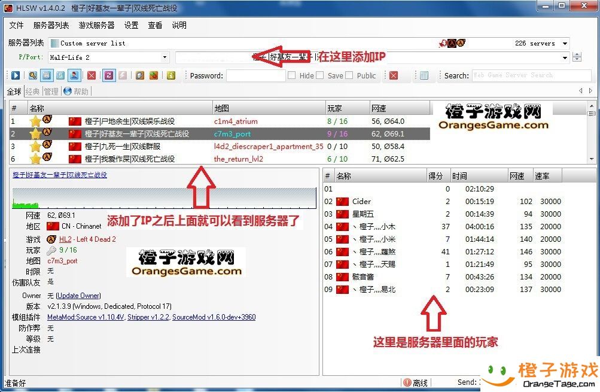The image size is (600, 392).
Task: Open the 设置 menu
Action: click(x=131, y=25)
